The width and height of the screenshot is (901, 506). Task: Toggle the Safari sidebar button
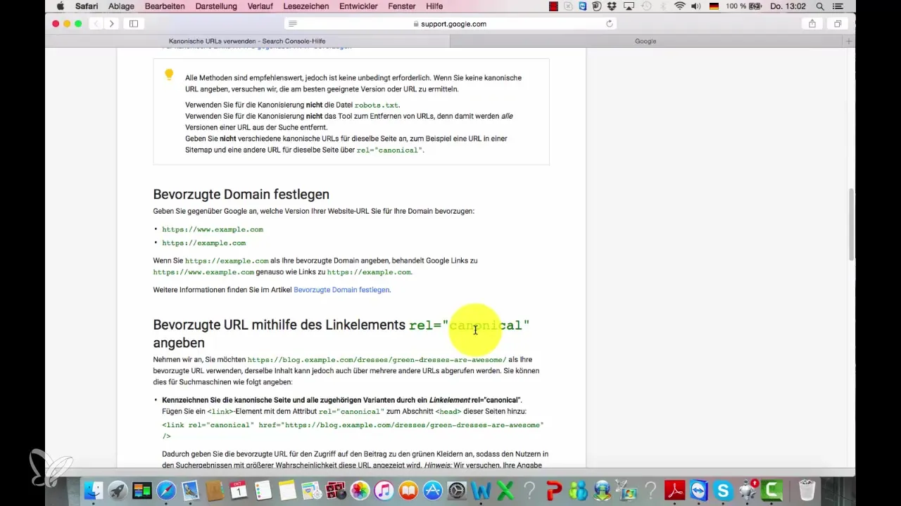pyautogui.click(x=133, y=24)
